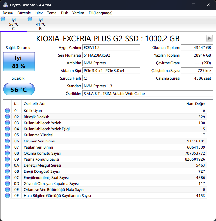This screenshot has height=221, width=216.
Task: Click the CrystalDiskInfo app icon in title bar
Action: [5, 5]
